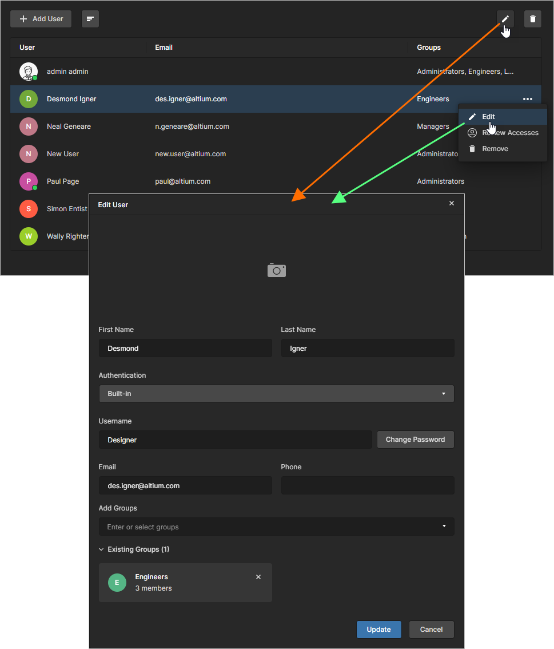554x649 pixels.
Task: Click the camera icon to set profile photo
Action: point(276,270)
